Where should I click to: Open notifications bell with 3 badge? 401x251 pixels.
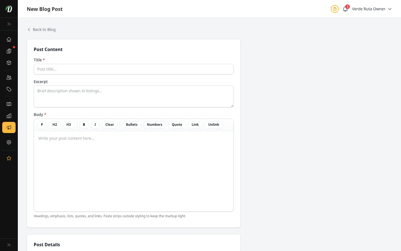pos(345,9)
